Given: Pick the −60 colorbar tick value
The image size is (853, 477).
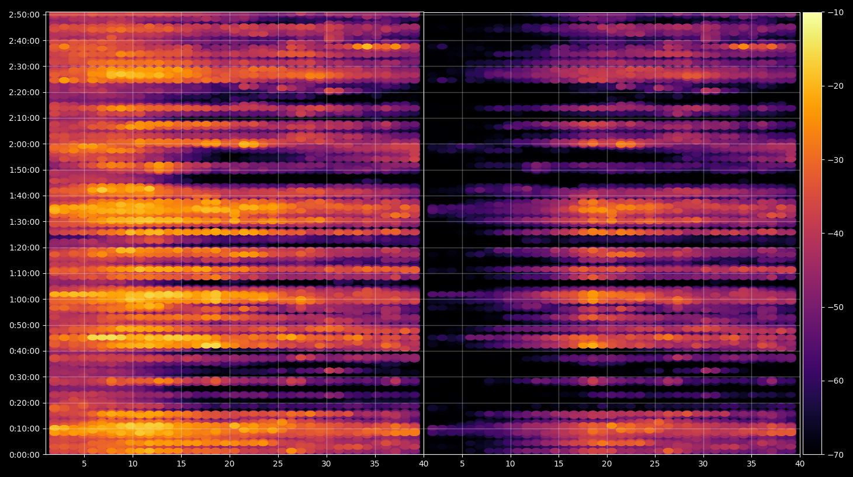Looking at the screenshot, I should pos(835,381).
